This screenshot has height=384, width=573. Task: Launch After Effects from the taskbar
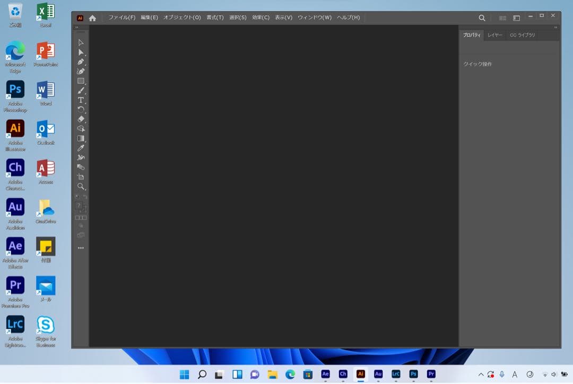pyautogui.click(x=325, y=374)
